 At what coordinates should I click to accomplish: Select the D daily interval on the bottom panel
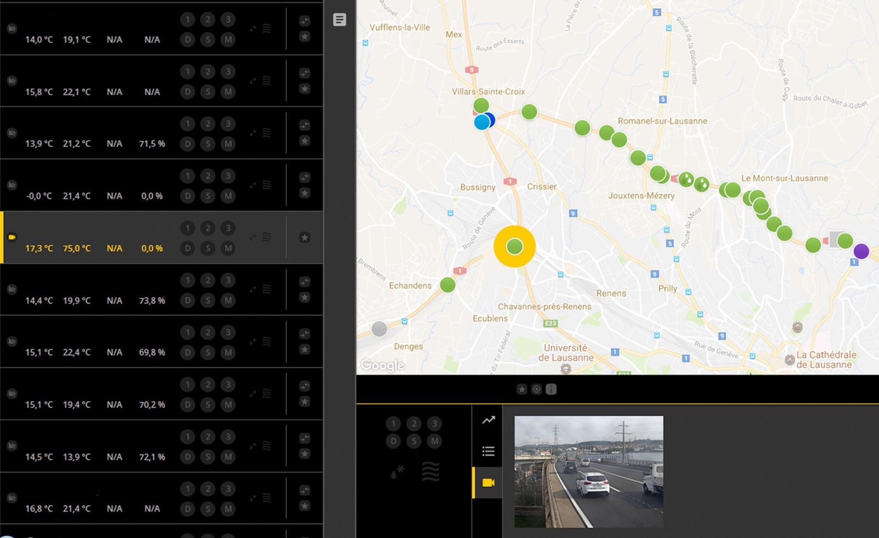coord(393,440)
